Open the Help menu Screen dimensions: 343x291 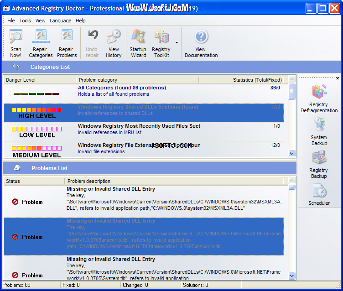pyautogui.click(x=80, y=21)
